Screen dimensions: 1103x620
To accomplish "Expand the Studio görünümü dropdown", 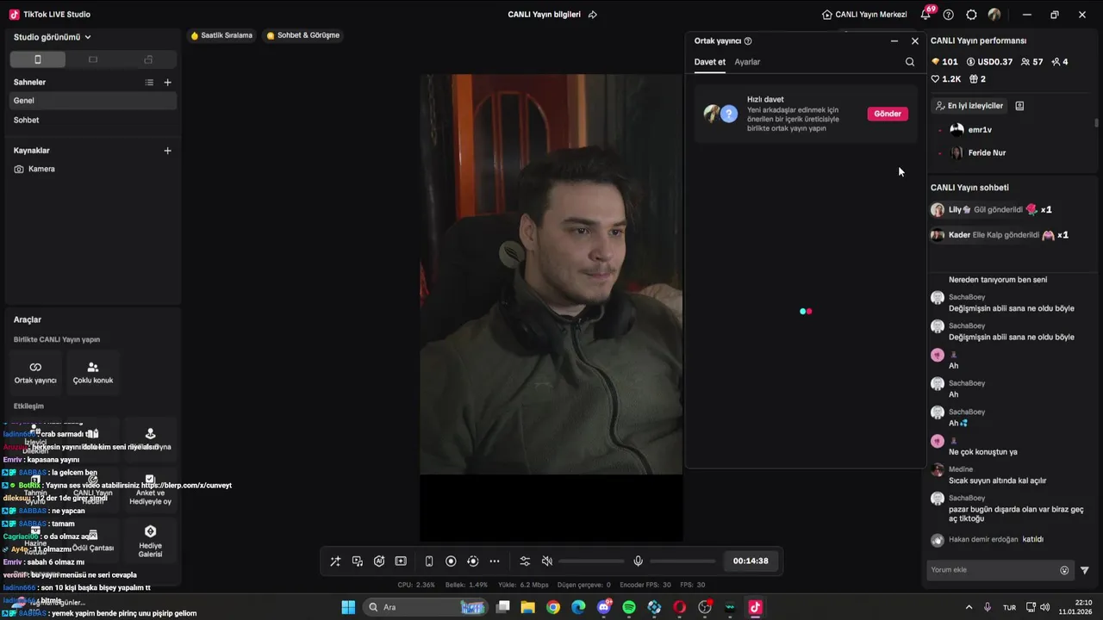I will (53, 37).
